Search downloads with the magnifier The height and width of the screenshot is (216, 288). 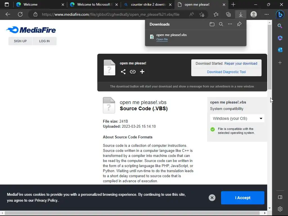(x=221, y=24)
